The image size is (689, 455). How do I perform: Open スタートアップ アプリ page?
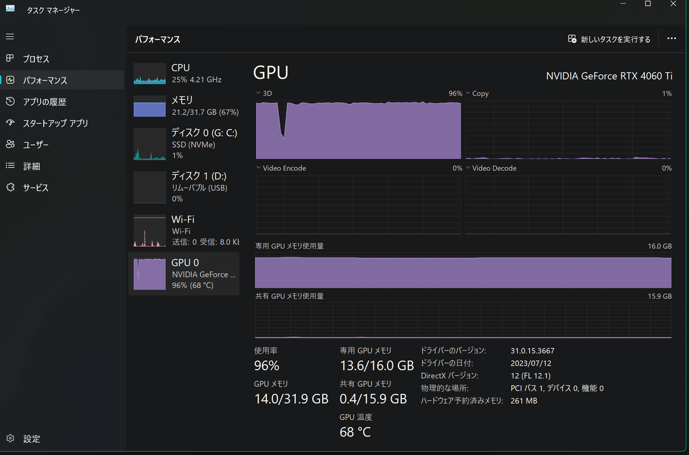62,123
